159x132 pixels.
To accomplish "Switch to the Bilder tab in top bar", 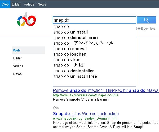I will (16, 4).
